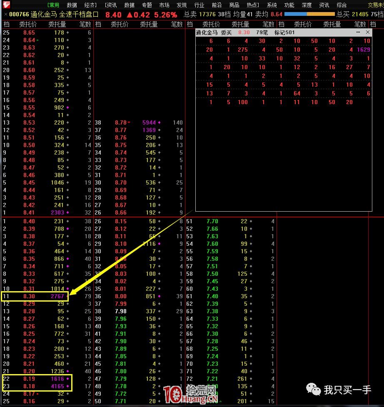Select buy price 7.70 at level 51
This screenshot has height=407, width=384.
point(212,221)
